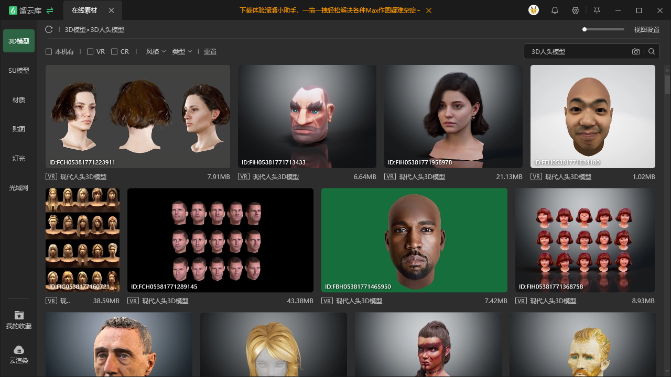Image resolution: width=671 pixels, height=377 pixels.
Task: Click VR badge of the 8.93MB model
Action: [521, 301]
